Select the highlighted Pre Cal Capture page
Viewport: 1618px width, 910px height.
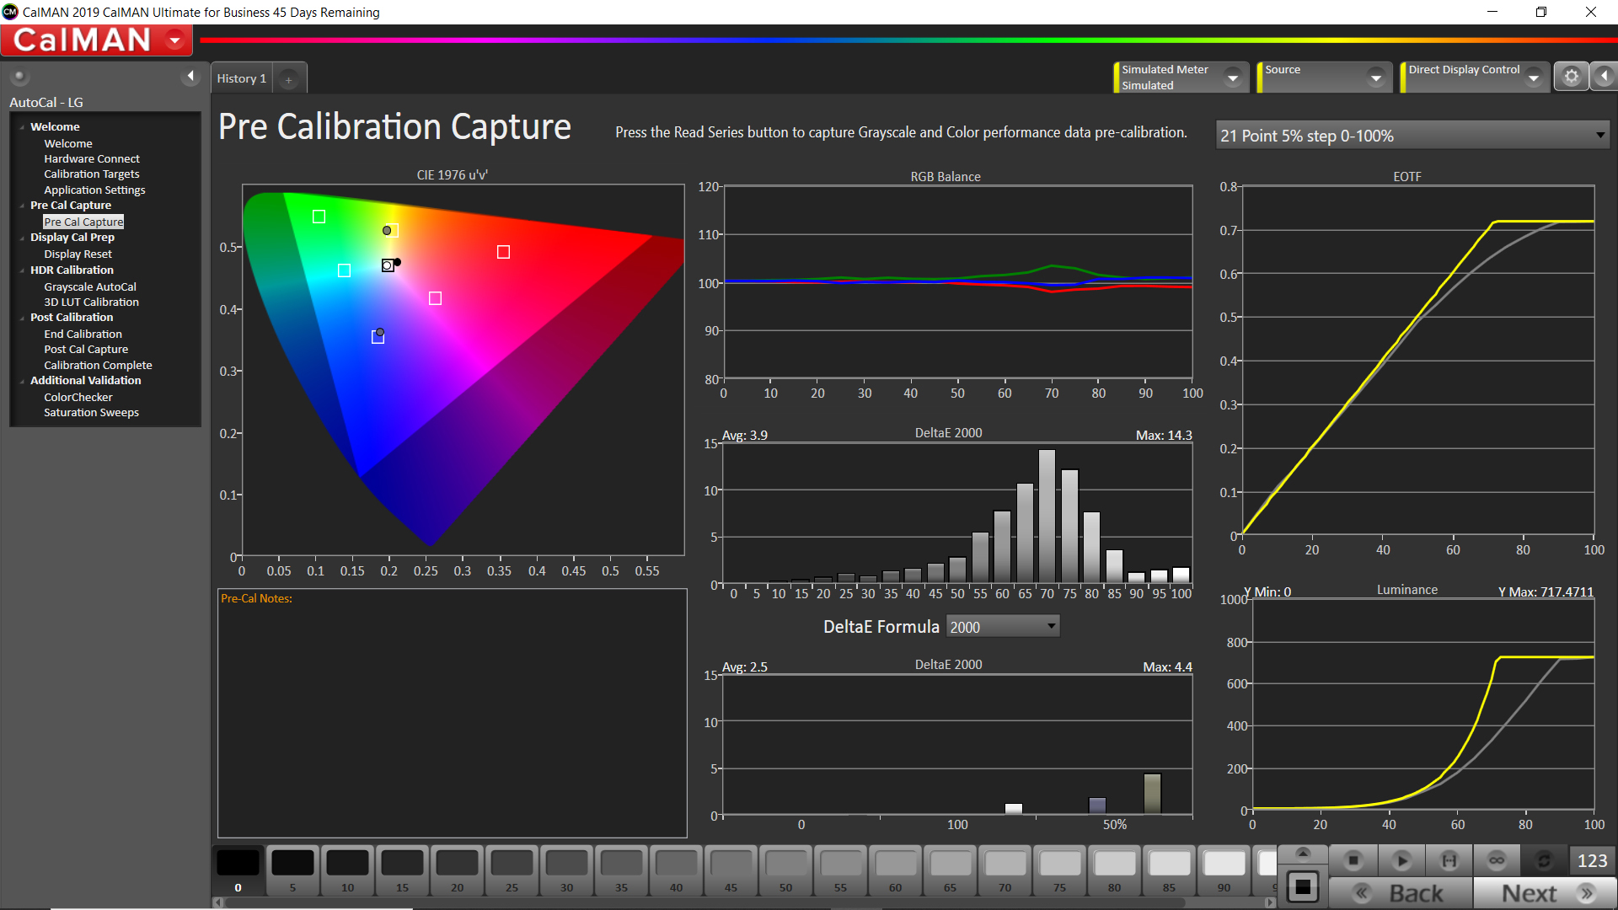[83, 222]
